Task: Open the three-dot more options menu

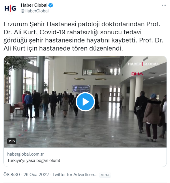Action: click(164, 5)
